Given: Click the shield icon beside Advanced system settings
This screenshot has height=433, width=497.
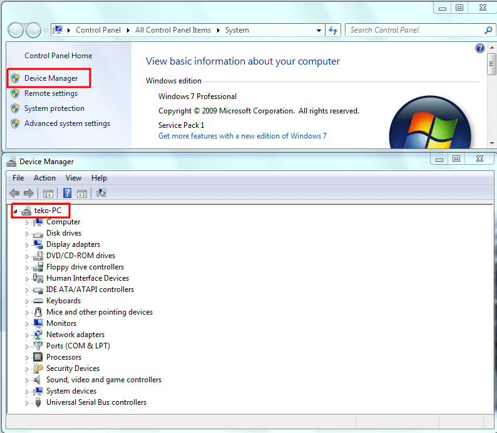Looking at the screenshot, I should 15,123.
